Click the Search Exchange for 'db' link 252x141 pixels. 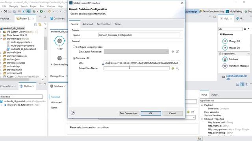click(236, 77)
